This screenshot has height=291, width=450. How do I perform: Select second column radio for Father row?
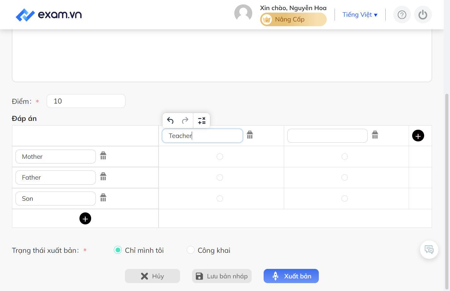coord(345,177)
